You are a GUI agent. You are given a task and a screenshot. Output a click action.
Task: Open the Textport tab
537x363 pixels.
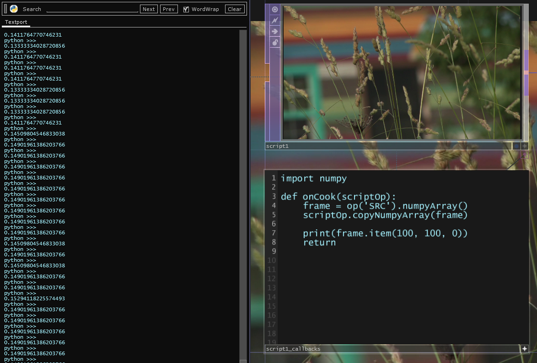click(x=16, y=22)
